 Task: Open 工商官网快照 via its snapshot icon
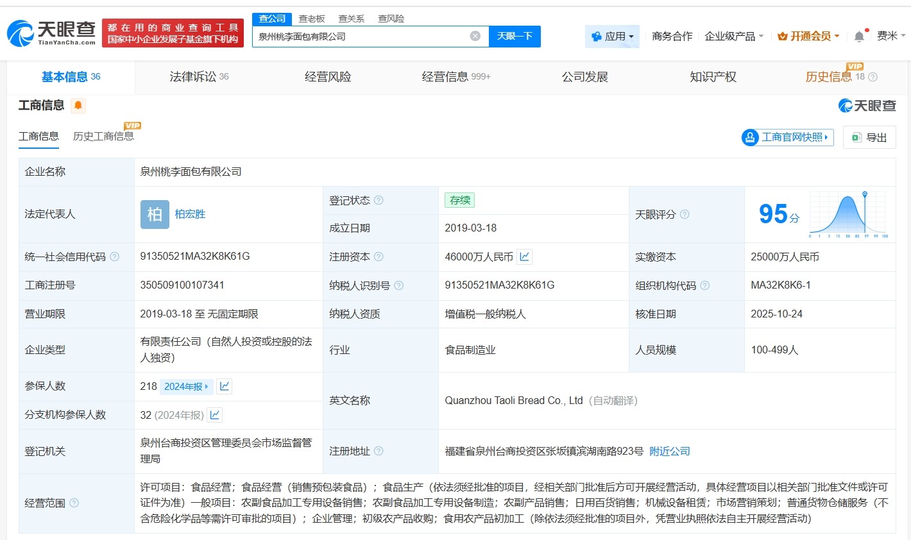[x=749, y=137]
